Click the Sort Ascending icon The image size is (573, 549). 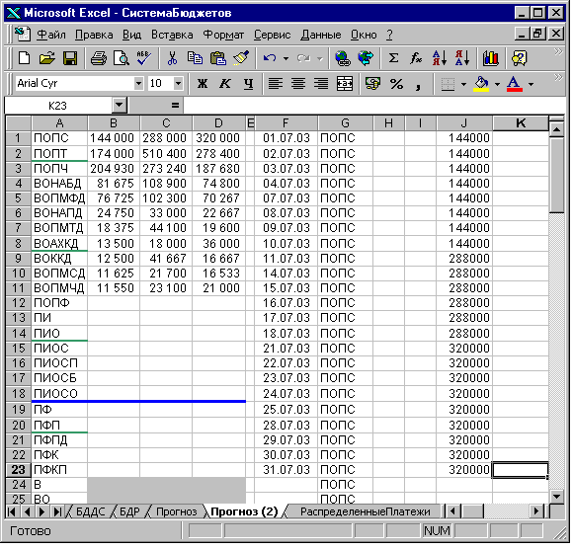coord(440,58)
